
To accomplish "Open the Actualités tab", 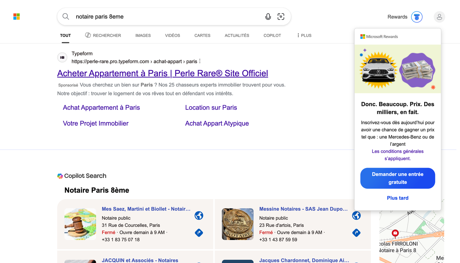I will [x=237, y=35].
